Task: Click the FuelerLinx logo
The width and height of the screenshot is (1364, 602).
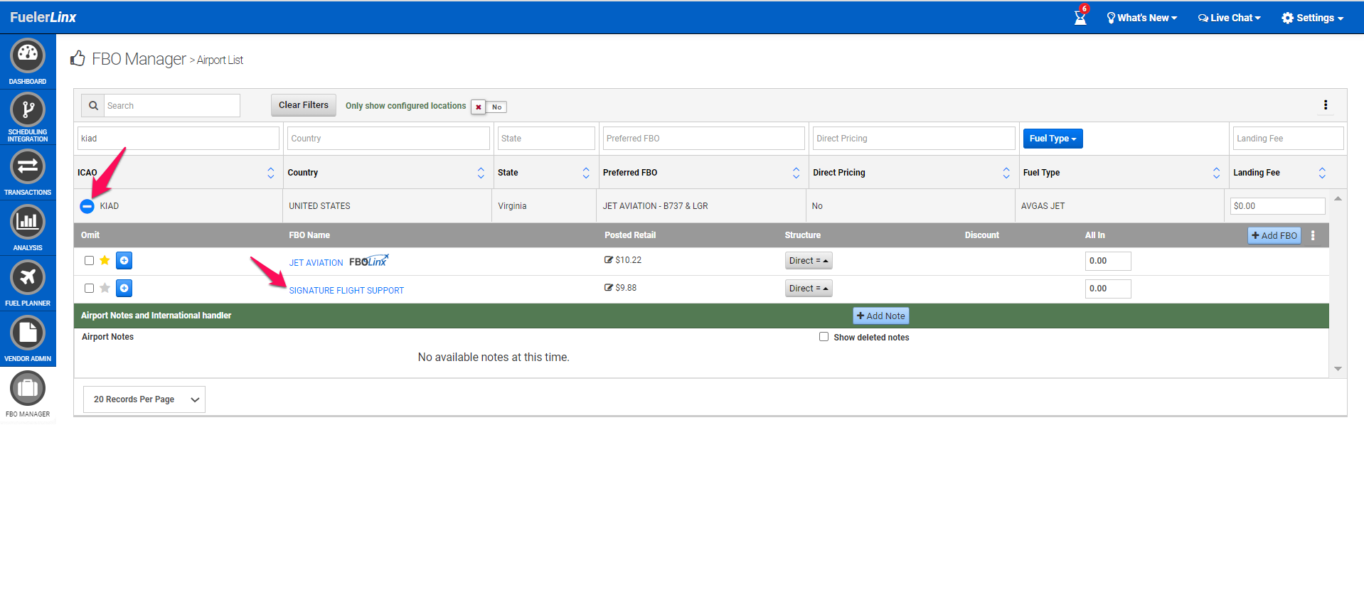Action: [x=43, y=17]
